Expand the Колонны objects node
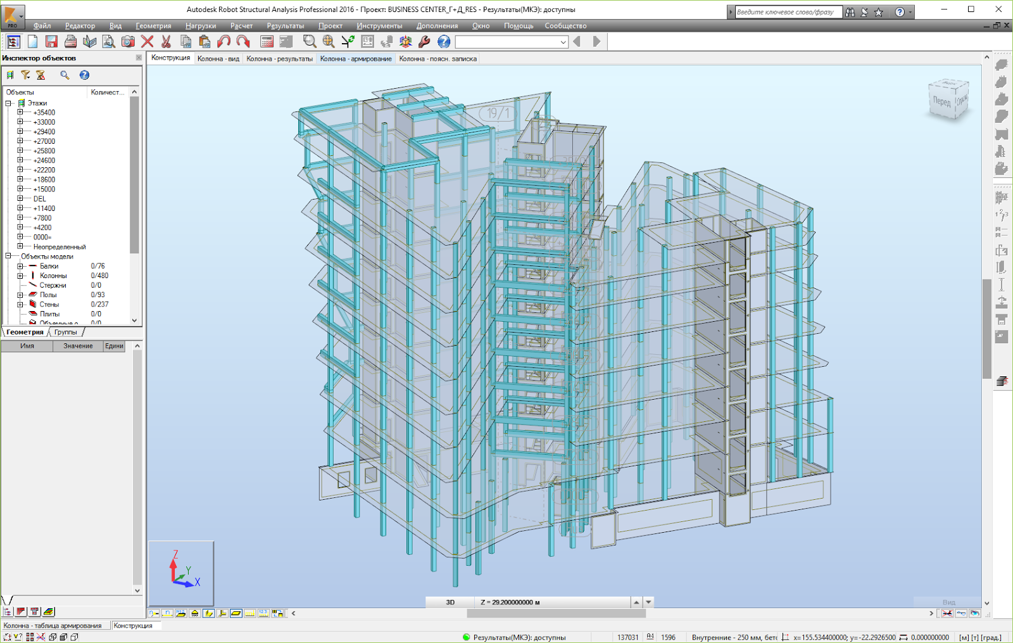 [x=20, y=276]
